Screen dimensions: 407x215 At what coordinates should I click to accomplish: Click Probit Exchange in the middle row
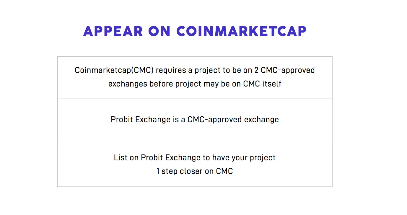point(141,120)
